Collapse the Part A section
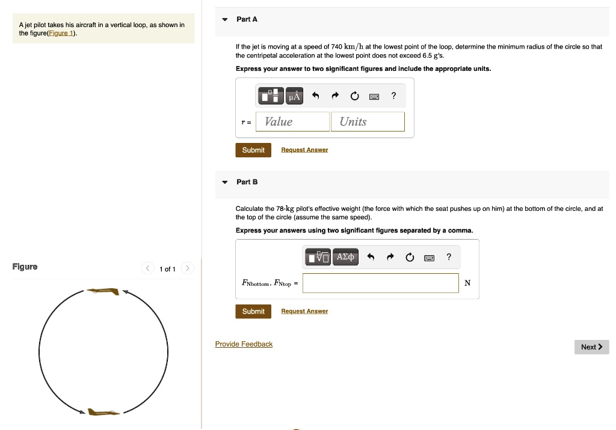This screenshot has height=430, width=616. 224,19
